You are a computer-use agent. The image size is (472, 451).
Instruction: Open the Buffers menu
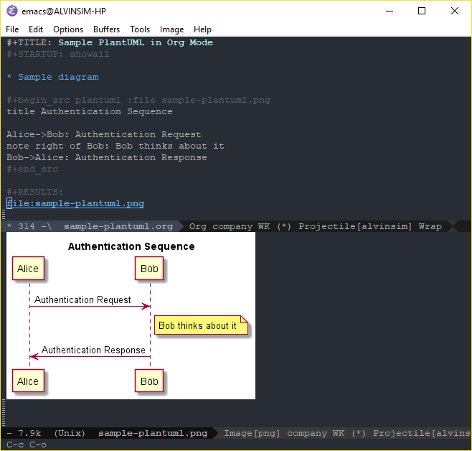point(106,29)
